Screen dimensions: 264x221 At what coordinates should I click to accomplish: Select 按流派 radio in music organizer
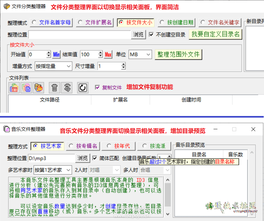154,146
